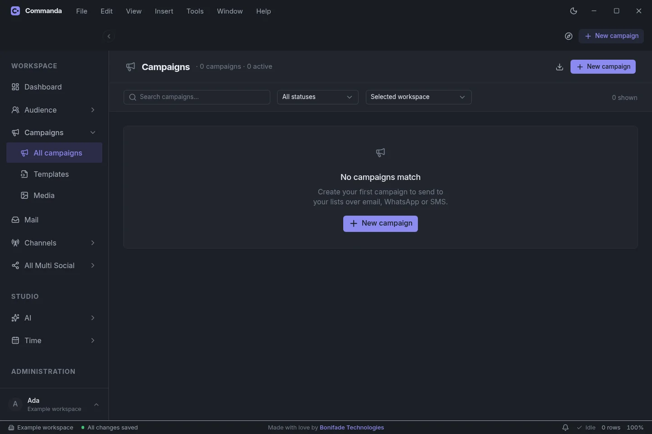Click the Ada user avatar
The width and height of the screenshot is (652, 434).
(15, 404)
